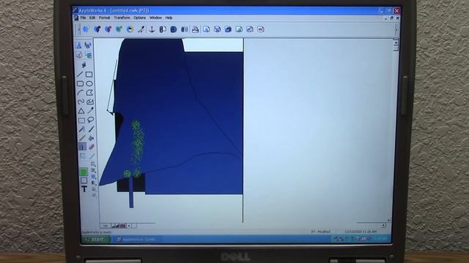Open the Edit menu
The width and height of the screenshot is (469, 263).
click(92, 18)
